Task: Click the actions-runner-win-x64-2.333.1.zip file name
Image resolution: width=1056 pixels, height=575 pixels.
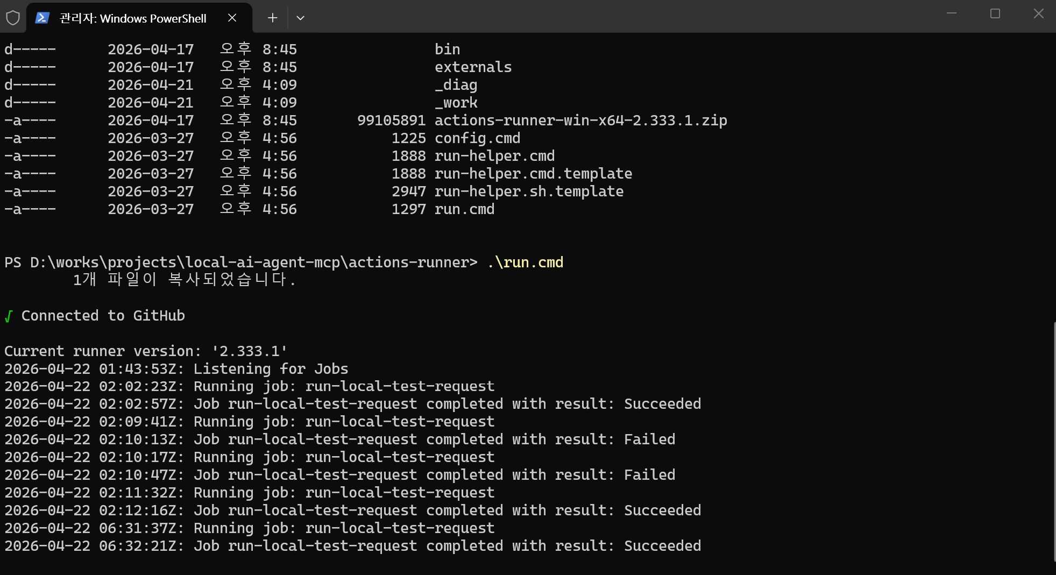Action: (x=580, y=120)
